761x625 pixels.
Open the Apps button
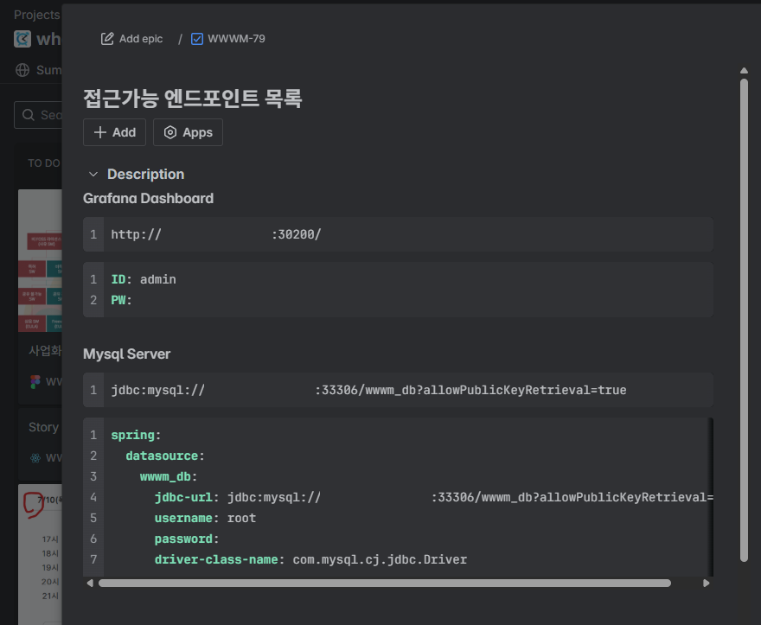(189, 132)
